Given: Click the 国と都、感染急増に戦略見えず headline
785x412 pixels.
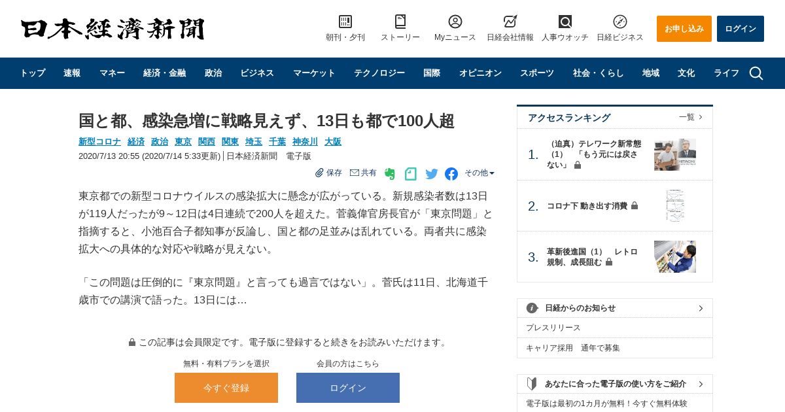Looking at the screenshot, I should pyautogui.click(x=266, y=121).
